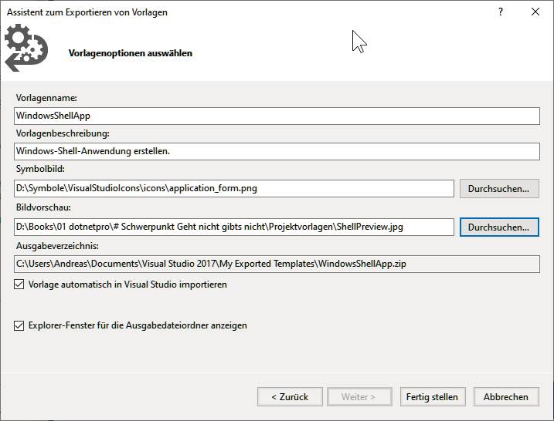Focus the Vorlagenbeschreibung text field
Image resolution: width=554 pixels, height=421 pixels.
pos(277,151)
